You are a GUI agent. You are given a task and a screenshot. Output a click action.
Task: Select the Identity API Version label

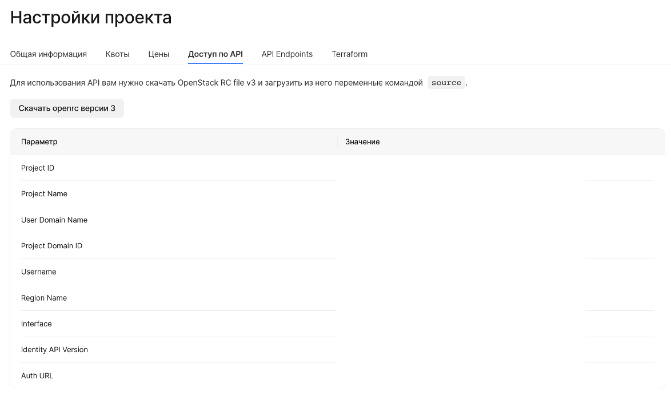coord(54,349)
